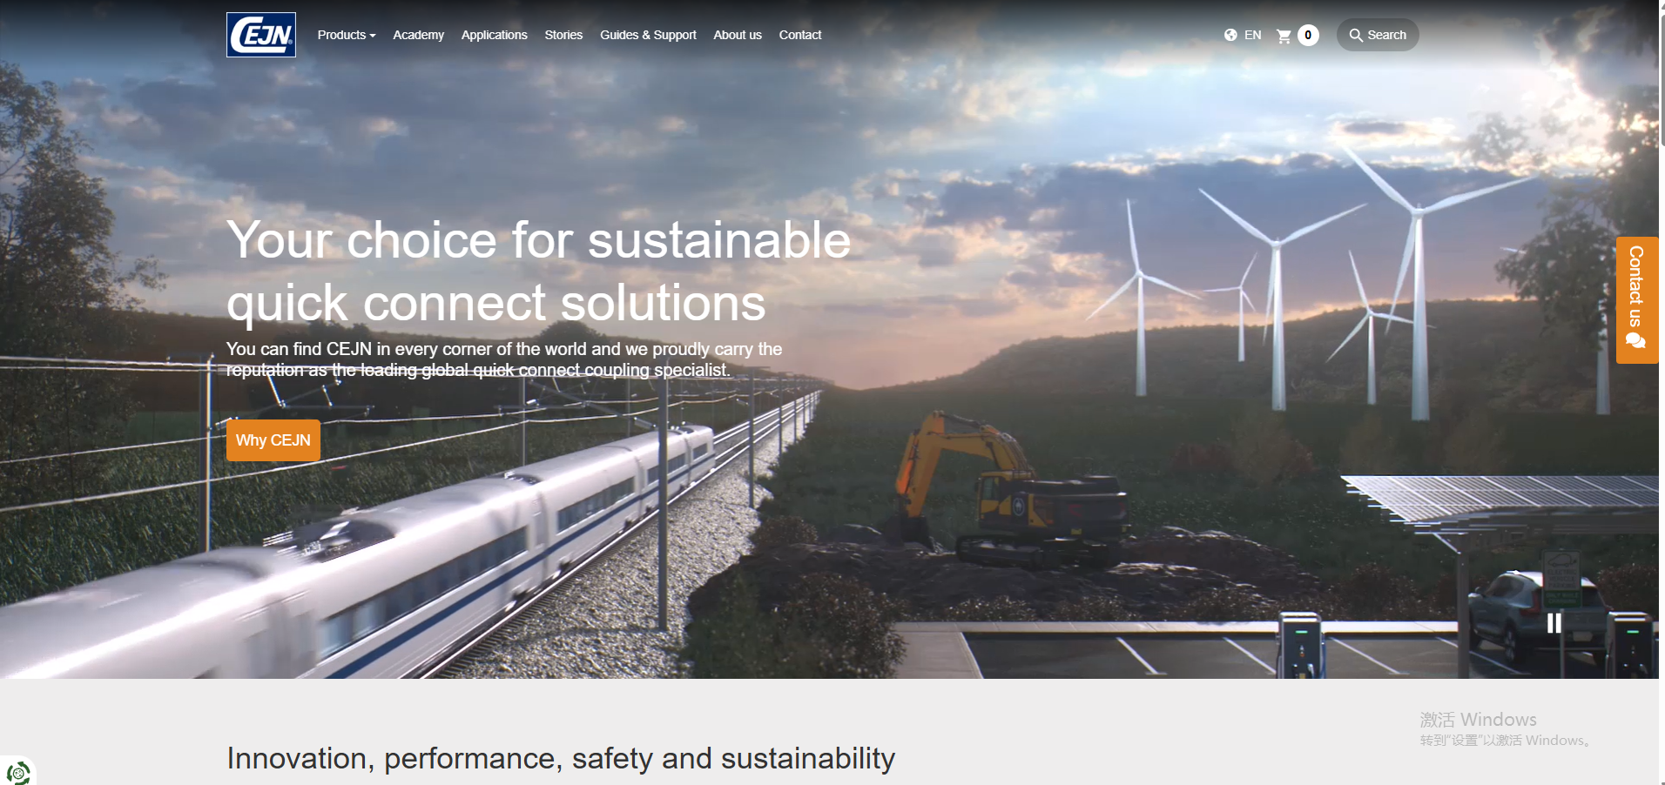Open the About us page
This screenshot has height=785, width=1665.
pos(738,35)
